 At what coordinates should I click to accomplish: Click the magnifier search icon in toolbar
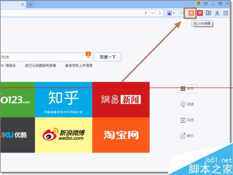click(182, 13)
